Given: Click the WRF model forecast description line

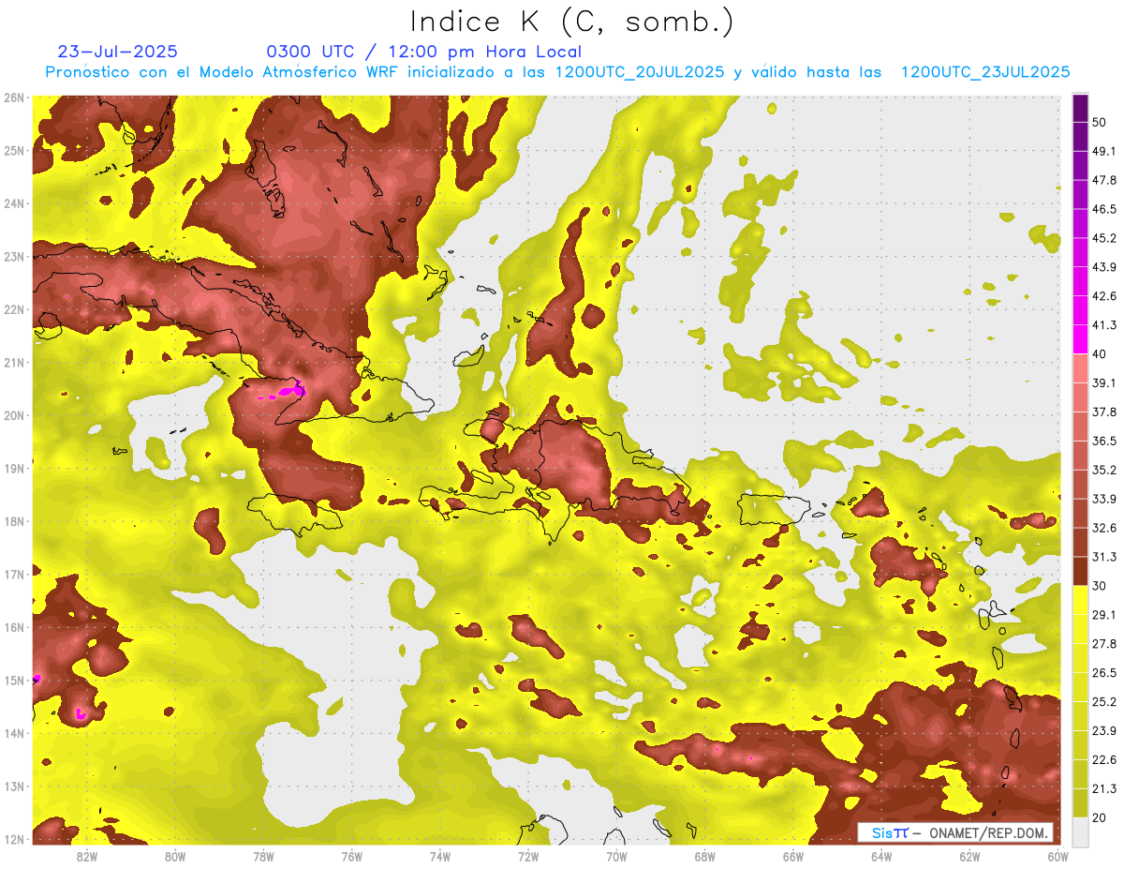Looking at the screenshot, I should point(557,72).
